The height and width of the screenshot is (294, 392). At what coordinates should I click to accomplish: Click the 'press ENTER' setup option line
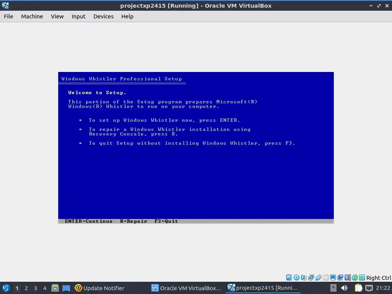coord(164,120)
